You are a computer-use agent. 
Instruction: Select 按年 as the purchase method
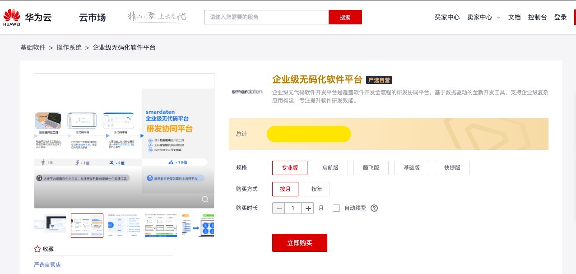pos(316,189)
